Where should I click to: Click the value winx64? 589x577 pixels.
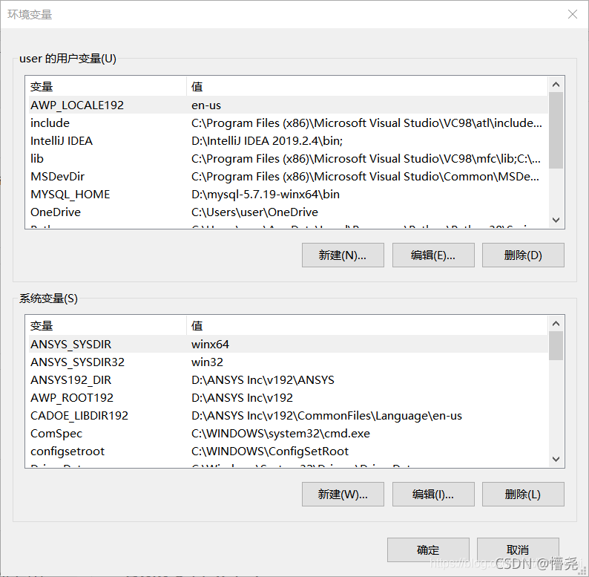211,345
